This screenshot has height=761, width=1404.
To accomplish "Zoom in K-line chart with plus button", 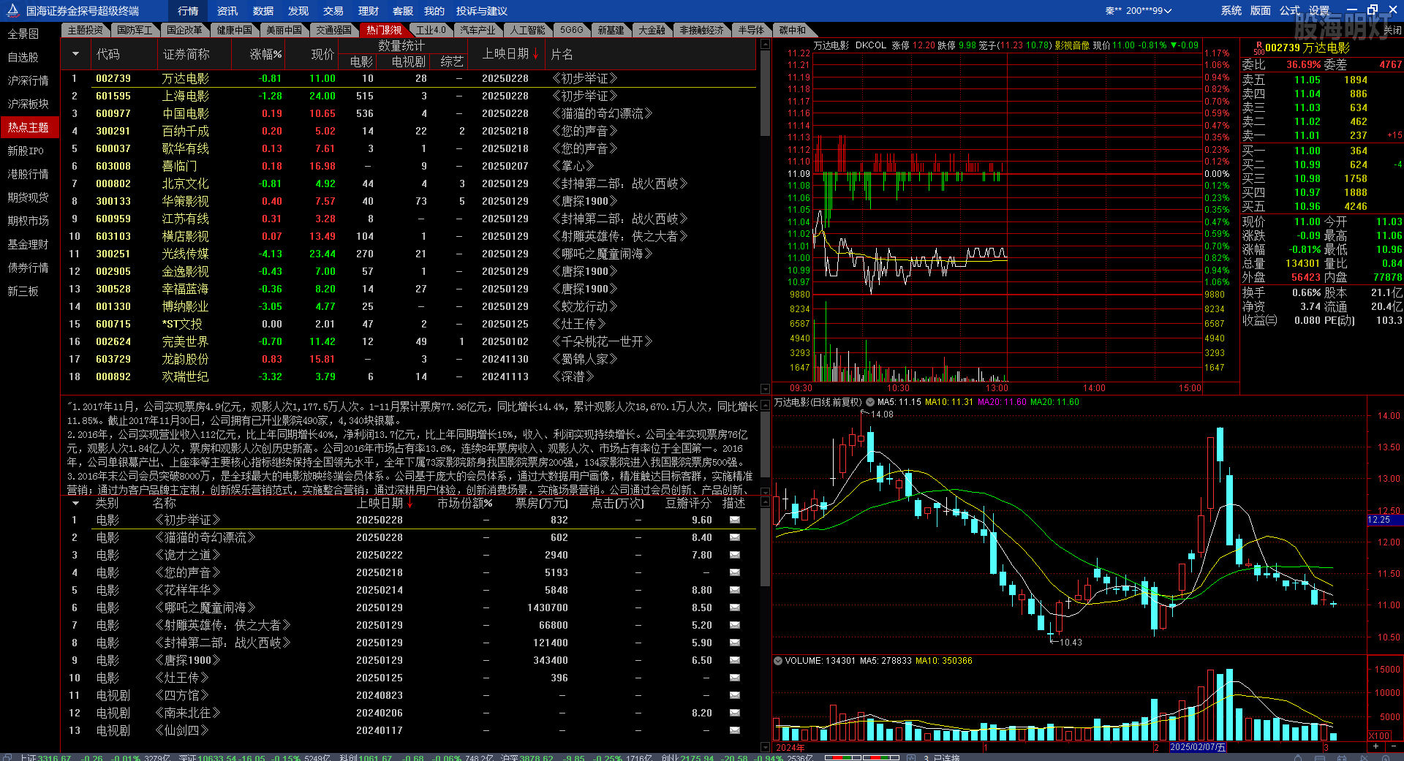I will click(x=1375, y=746).
